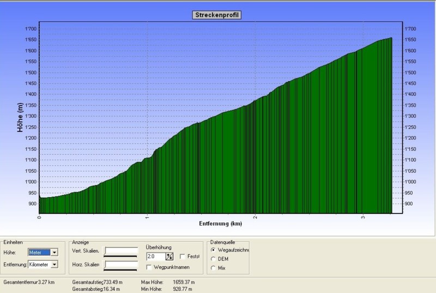This screenshot has width=436, height=293.
Task: Click the Vert. Skalierung slider
Action: (121, 252)
